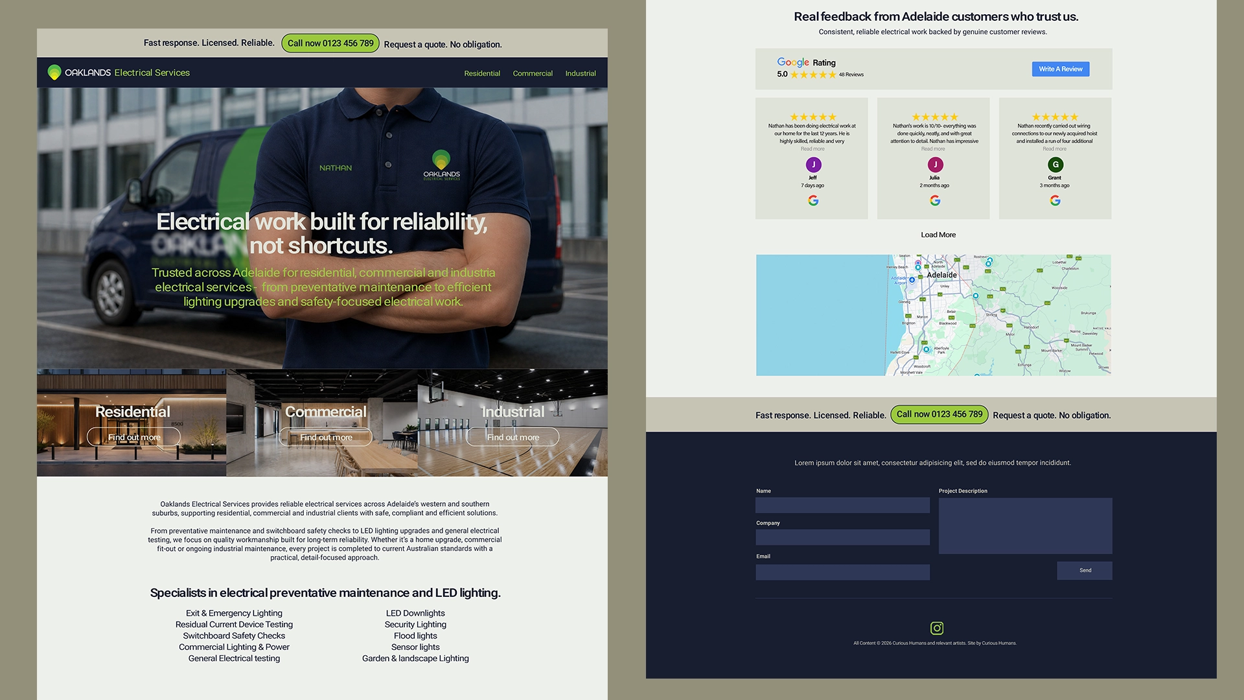The image size is (1244, 700).
Task: Click the hero headline Electrical work built for reliability
Action: click(x=322, y=233)
